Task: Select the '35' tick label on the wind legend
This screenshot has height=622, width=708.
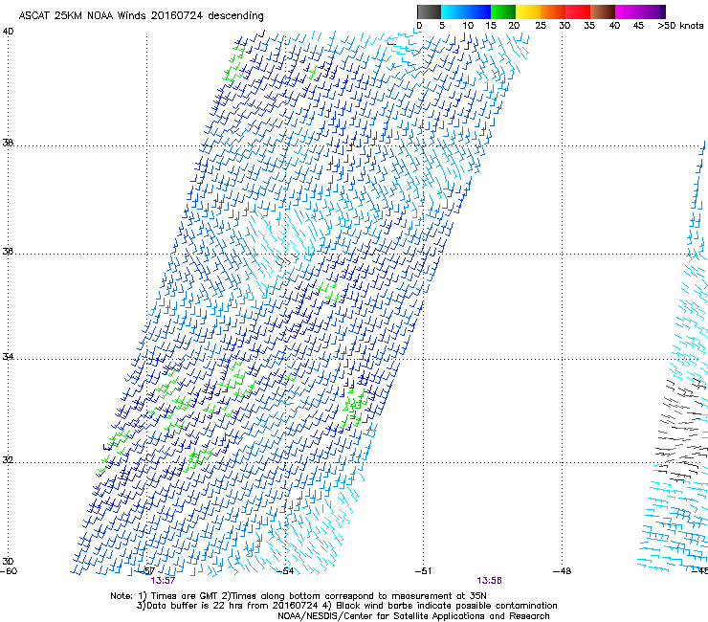Action: [589, 26]
